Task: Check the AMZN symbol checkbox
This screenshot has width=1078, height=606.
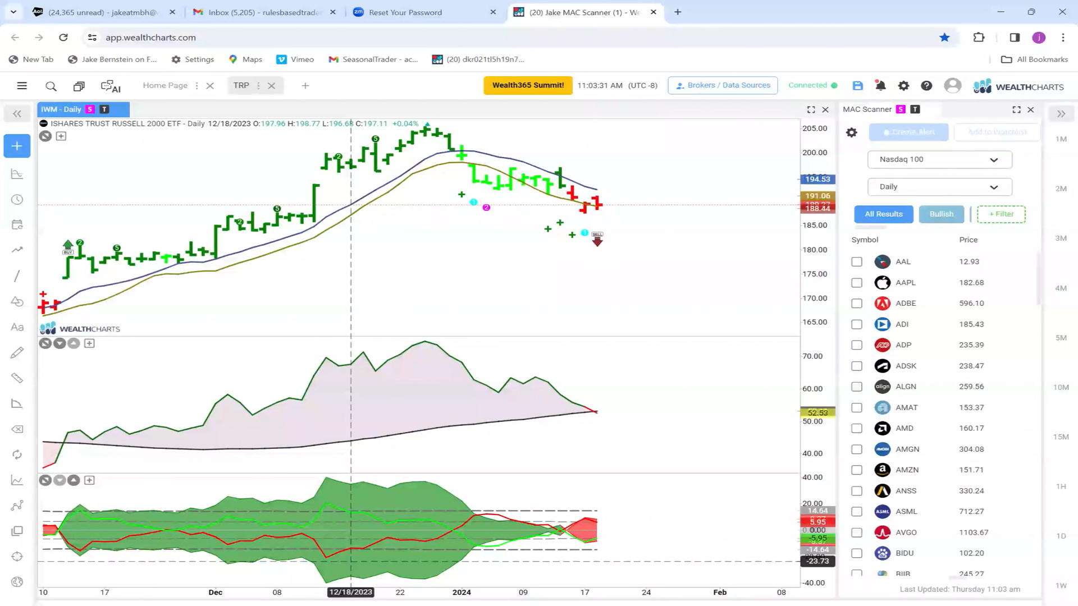Action: 857,470
